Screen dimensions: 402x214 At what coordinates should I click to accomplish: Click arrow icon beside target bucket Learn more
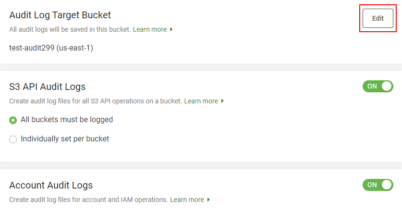tap(171, 29)
